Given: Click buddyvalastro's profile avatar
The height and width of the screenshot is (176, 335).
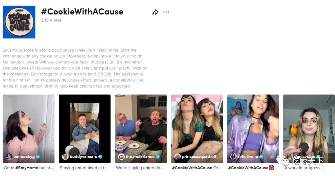Looking at the screenshot, I should (65, 156).
